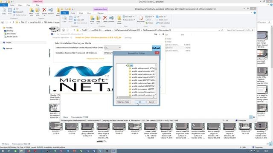This screenshot has height=153, width=273.
Task: Click Select none in front Explorer ribbon
Action: coord(162,20)
